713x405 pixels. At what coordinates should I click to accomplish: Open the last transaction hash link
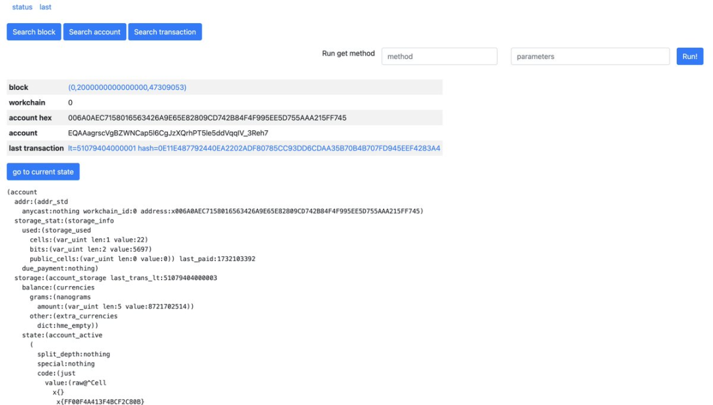click(254, 149)
